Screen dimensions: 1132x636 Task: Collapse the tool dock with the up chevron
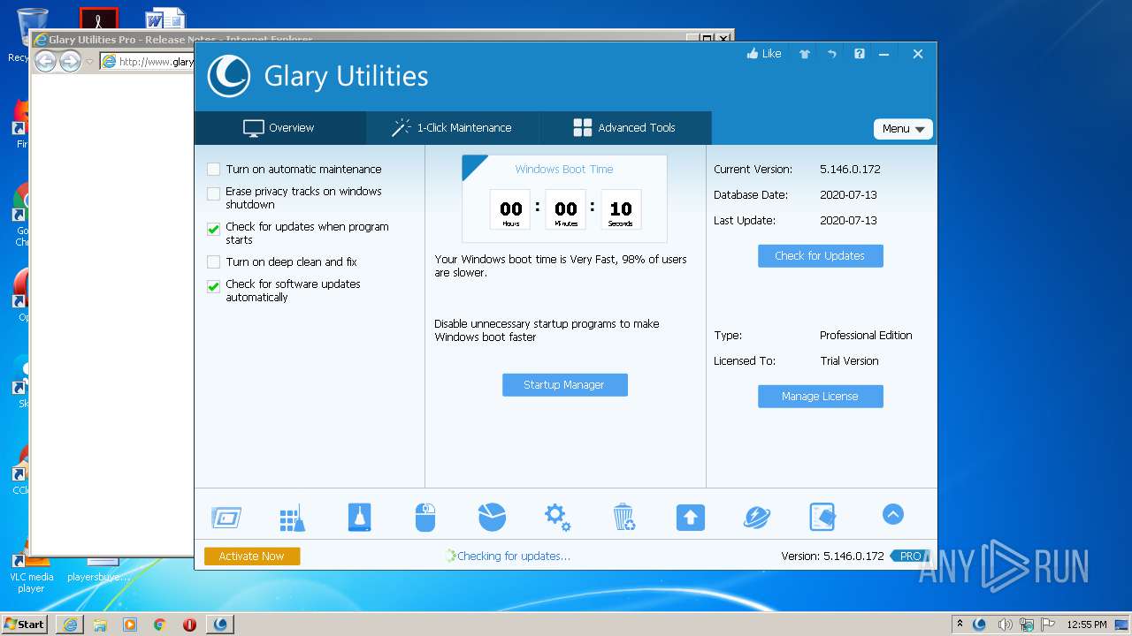click(x=892, y=514)
